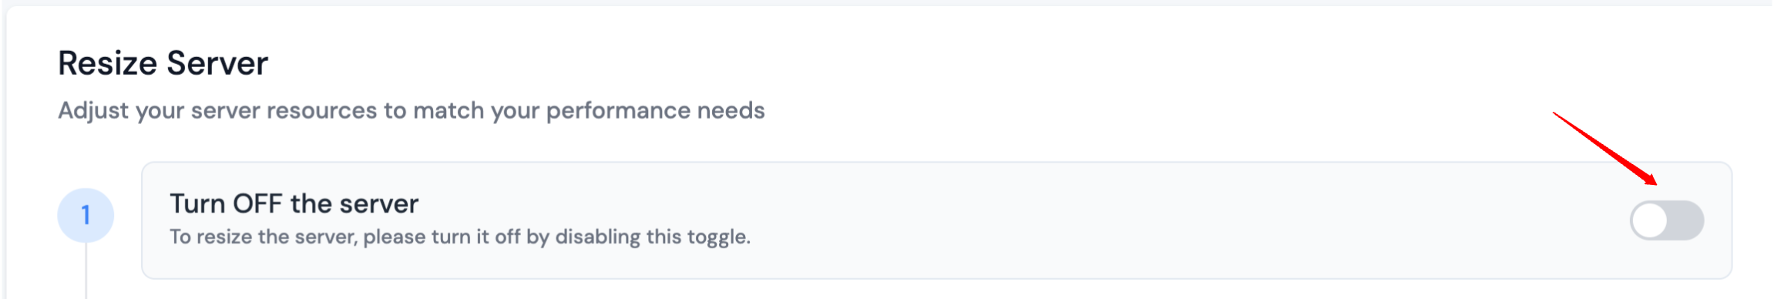The width and height of the screenshot is (1774, 299).
Task: Click the white knob of the server toggle
Action: point(1649,220)
